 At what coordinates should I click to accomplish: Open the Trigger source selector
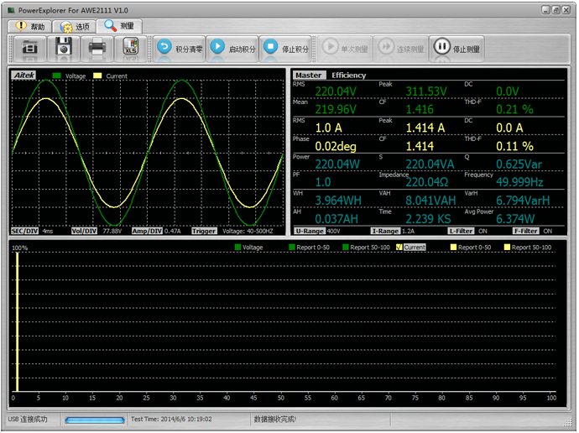click(x=248, y=231)
